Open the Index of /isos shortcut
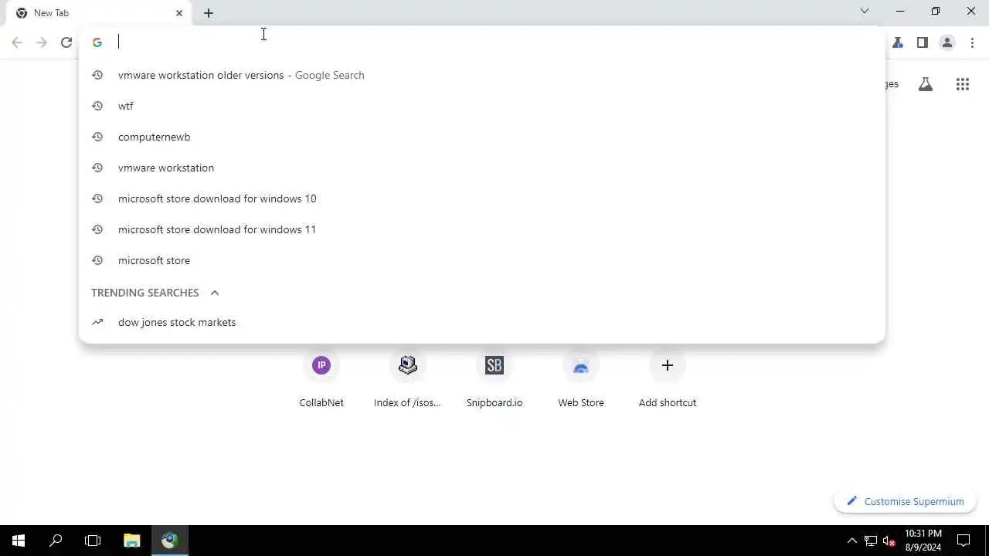The height and width of the screenshot is (556, 989). (407, 378)
